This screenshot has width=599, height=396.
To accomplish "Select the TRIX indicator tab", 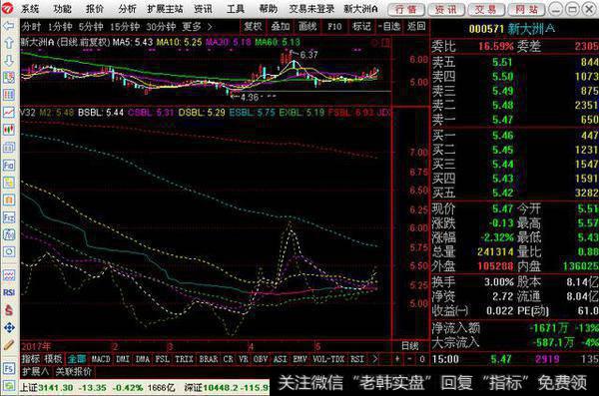I will [184, 359].
